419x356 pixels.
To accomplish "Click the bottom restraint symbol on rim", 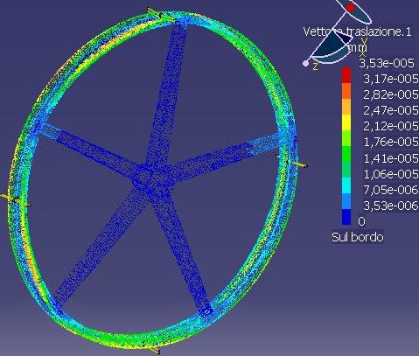I will [x=151, y=347].
